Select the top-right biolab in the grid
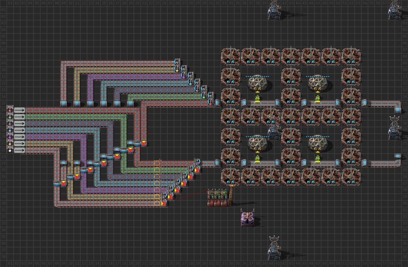Image resolution: width=408 pixels, height=267 pixels. 351,57
